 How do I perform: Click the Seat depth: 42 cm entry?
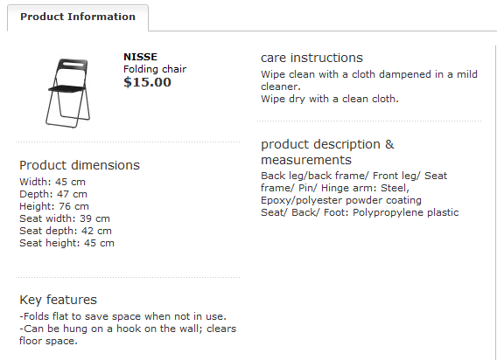point(66,231)
